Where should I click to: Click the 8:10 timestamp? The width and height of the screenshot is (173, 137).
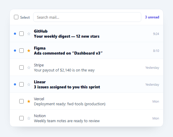[x=156, y=51]
